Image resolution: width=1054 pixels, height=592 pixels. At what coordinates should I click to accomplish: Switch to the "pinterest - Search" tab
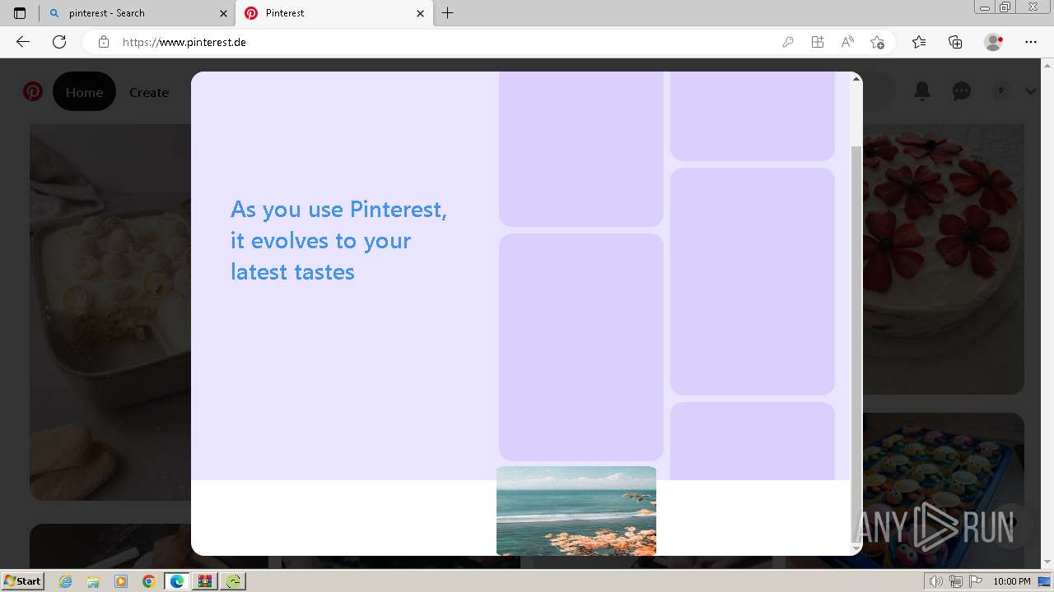point(137,13)
